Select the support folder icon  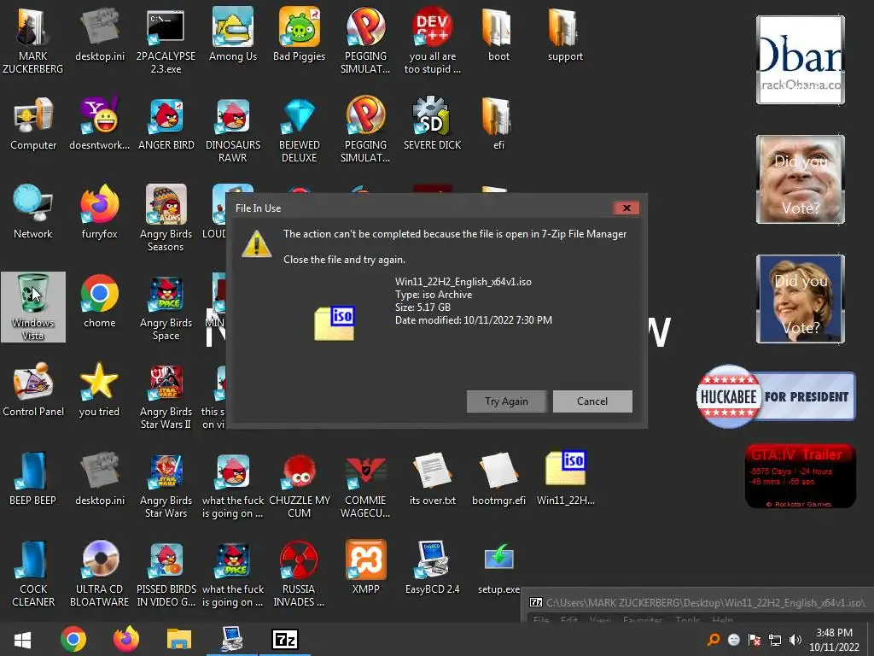565,33
